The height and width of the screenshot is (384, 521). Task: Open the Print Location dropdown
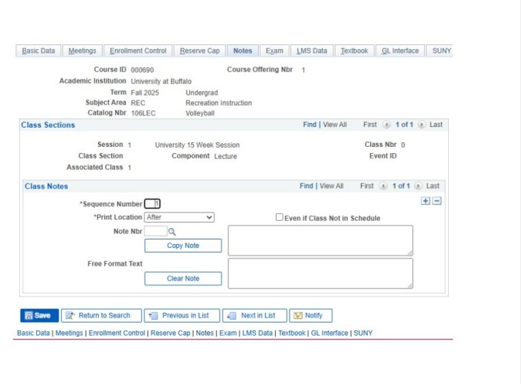click(x=179, y=217)
